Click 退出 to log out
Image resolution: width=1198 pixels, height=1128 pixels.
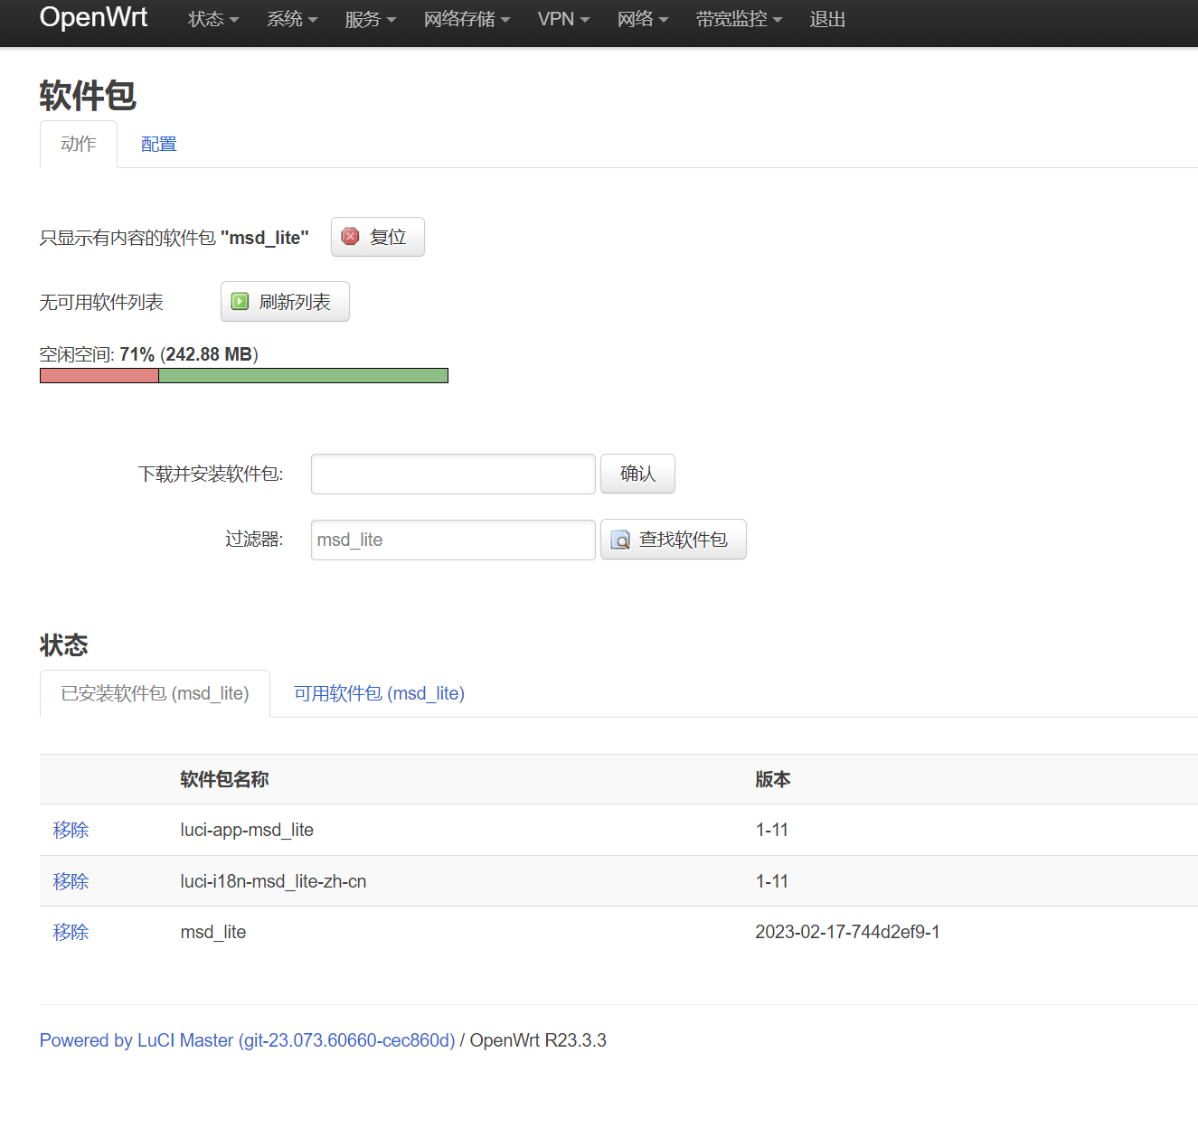point(826,19)
